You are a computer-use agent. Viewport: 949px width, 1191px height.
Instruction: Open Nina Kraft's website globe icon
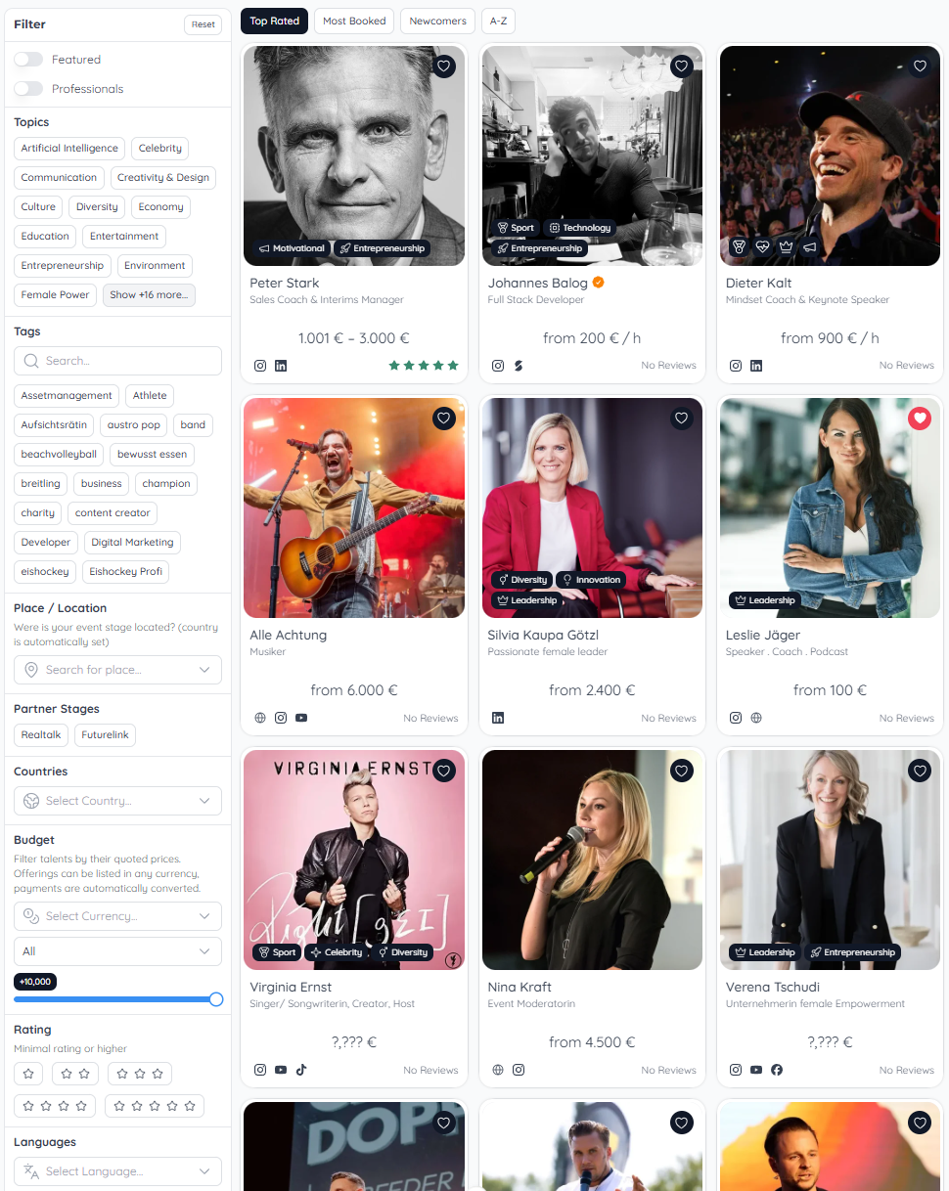tap(498, 1070)
